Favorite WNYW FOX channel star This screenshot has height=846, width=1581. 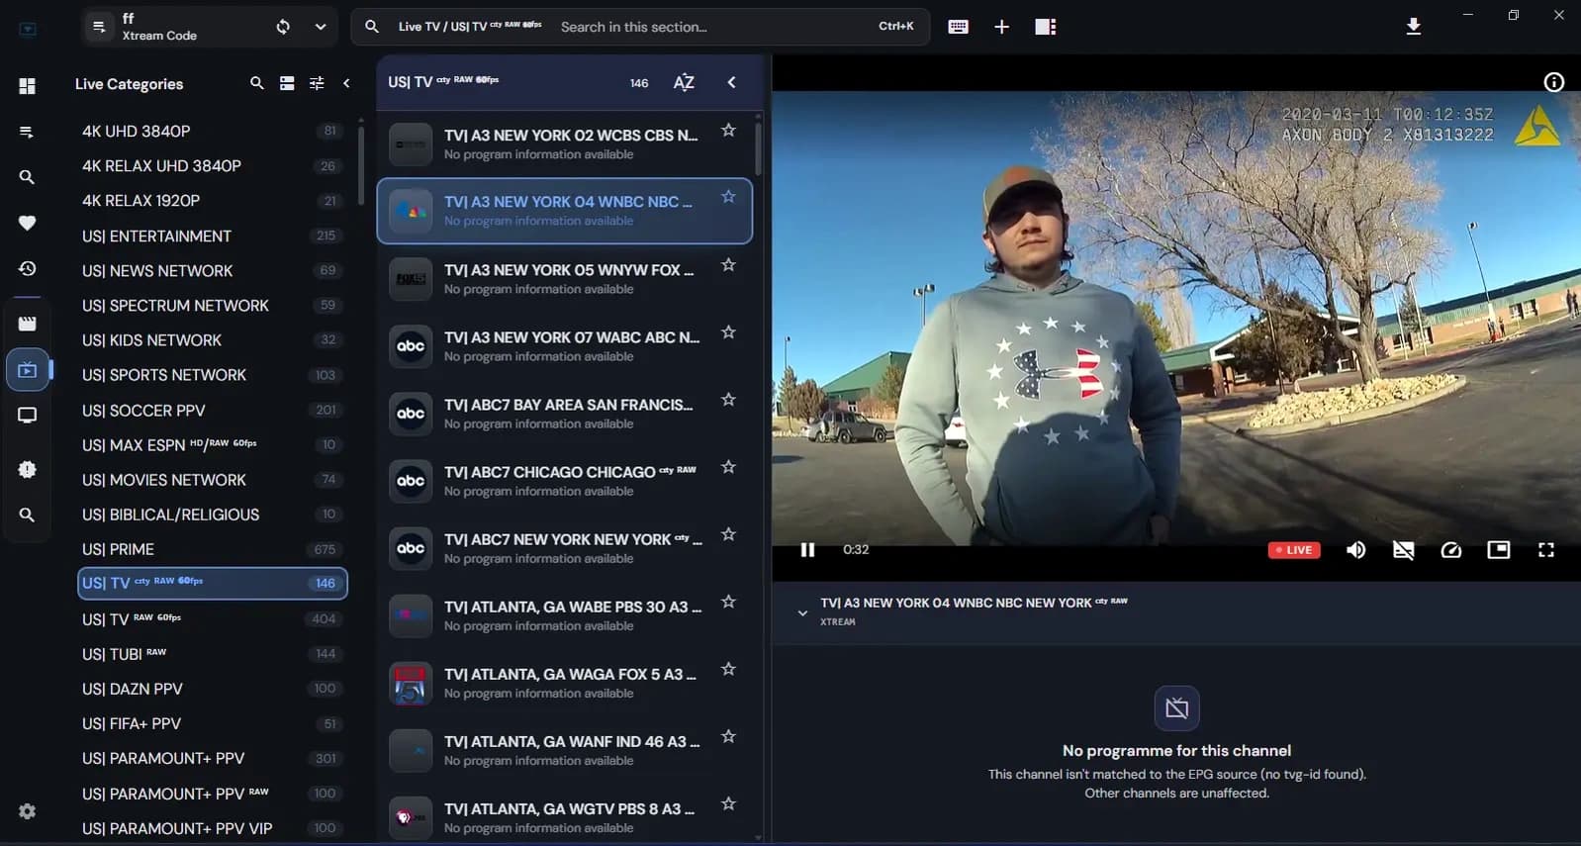(728, 264)
